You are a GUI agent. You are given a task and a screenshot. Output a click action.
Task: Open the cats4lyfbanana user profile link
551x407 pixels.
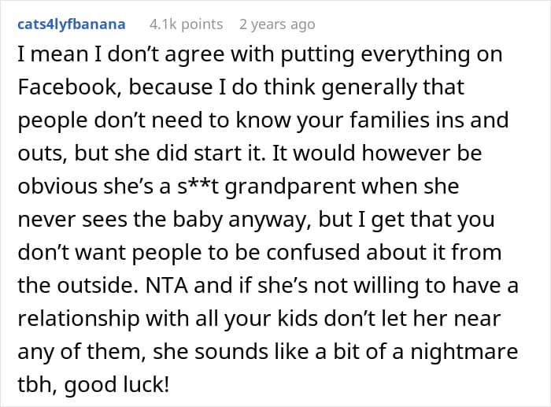(x=72, y=24)
